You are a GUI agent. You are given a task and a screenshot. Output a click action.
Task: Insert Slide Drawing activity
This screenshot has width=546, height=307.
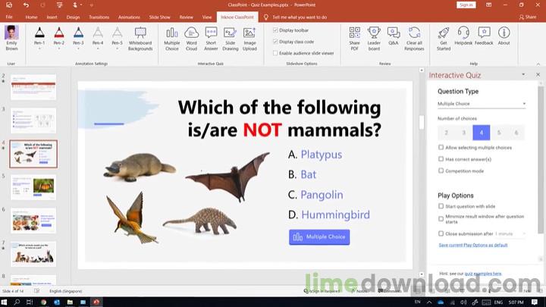[x=231, y=39]
